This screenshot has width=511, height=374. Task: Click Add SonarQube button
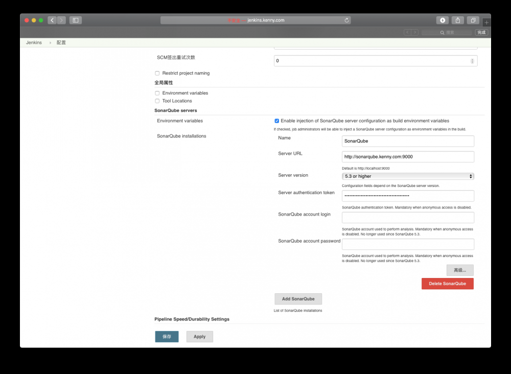click(x=298, y=299)
